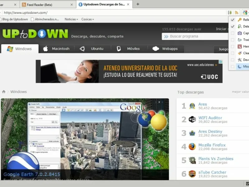
Task: Check the cleaner extension checkbox
Action: tap(233, 53)
